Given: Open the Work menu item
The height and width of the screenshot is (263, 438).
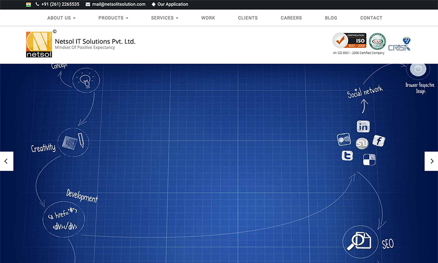Looking at the screenshot, I should click(208, 18).
